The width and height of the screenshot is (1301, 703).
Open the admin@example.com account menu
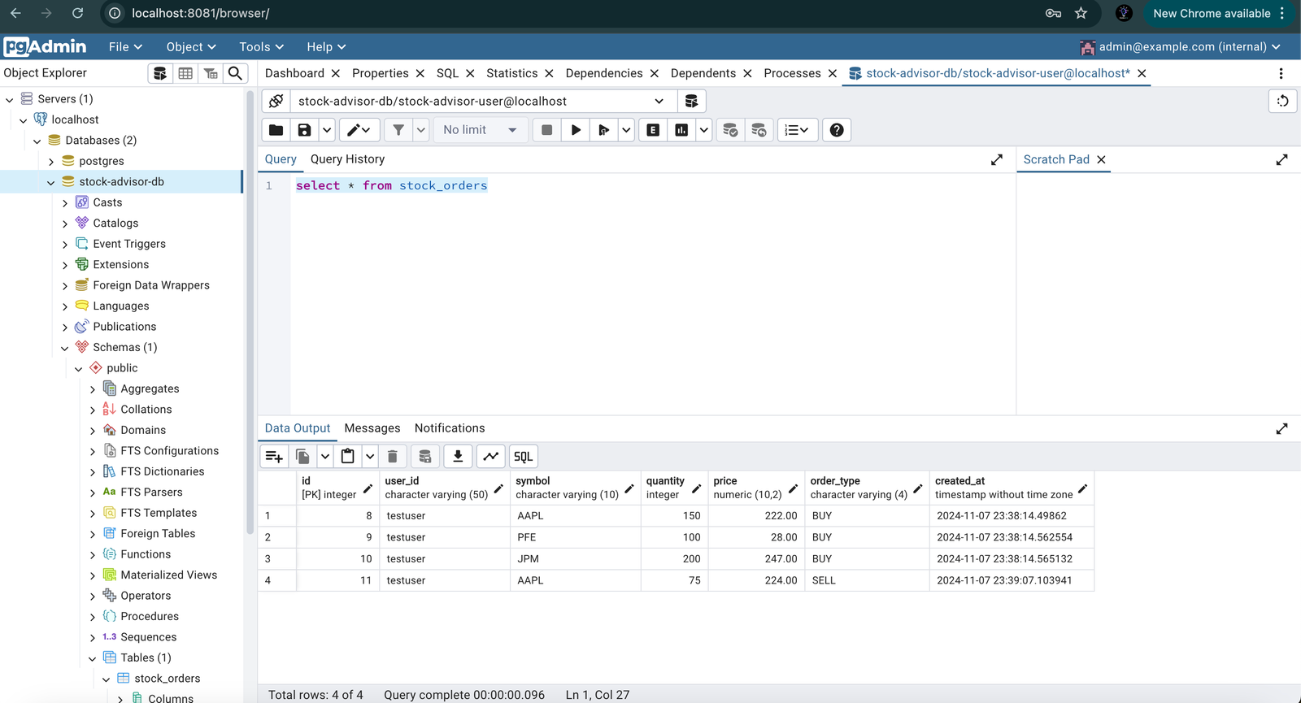[1180, 46]
